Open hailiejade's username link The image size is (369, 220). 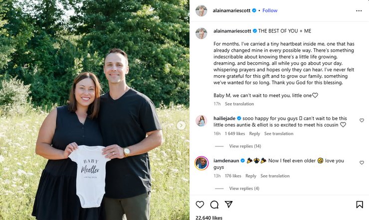point(224,118)
